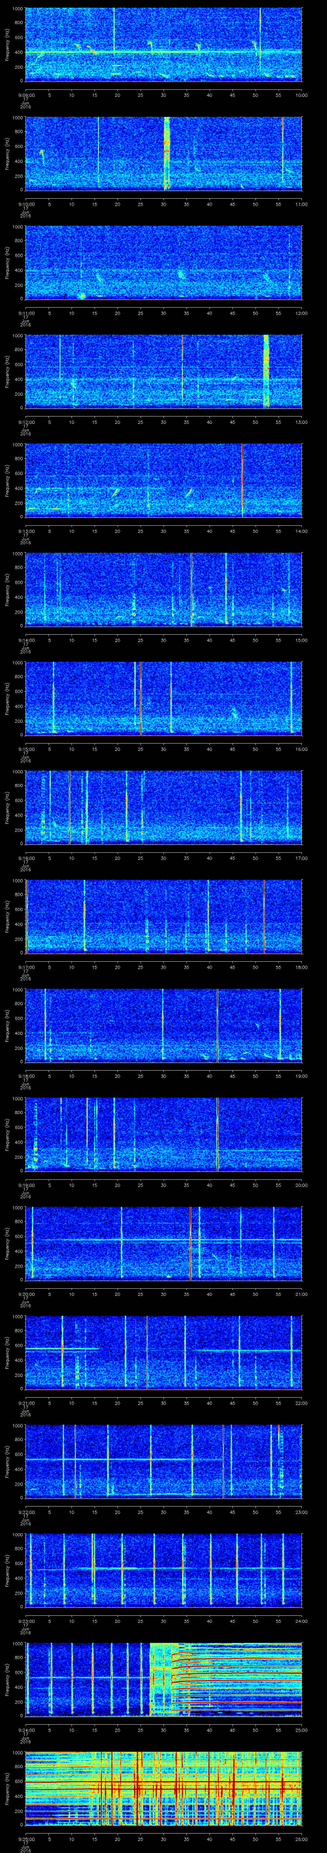
Task: Select the spectrogram panel starting at 9:11:00
Action: (x=163, y=263)
